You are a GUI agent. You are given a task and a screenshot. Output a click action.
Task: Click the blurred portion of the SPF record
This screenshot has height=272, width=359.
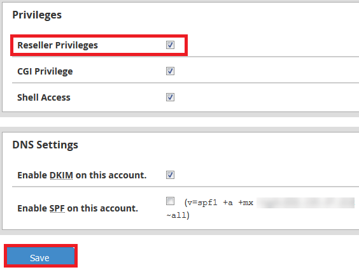point(306,203)
